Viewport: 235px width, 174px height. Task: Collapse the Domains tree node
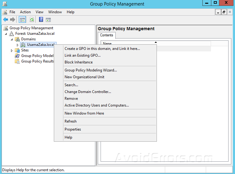pyautogui.click(x=12, y=39)
